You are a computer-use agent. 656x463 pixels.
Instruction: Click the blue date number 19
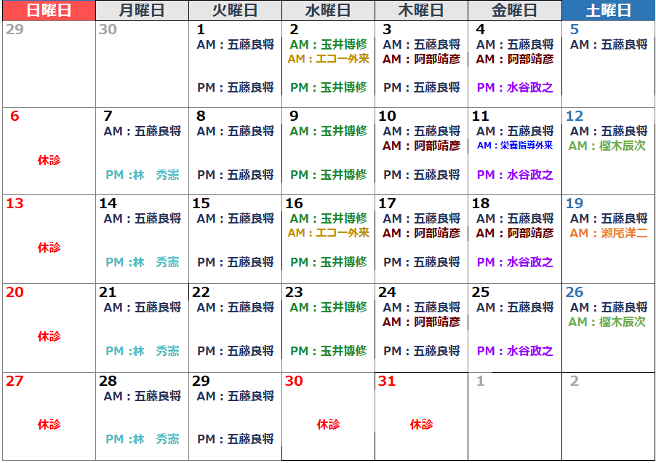click(575, 203)
